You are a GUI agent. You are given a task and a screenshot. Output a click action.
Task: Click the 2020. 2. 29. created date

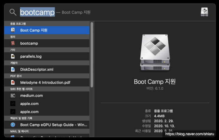tap(164, 121)
